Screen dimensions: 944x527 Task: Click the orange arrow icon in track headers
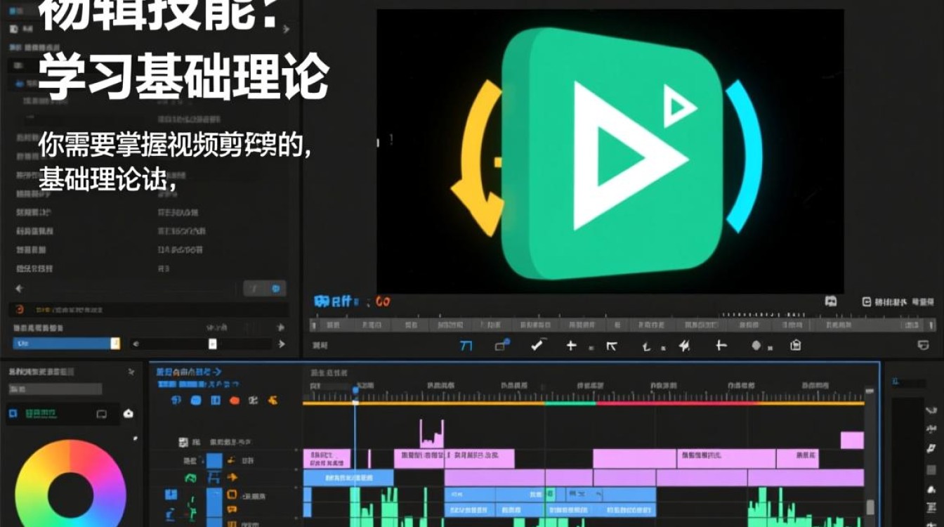[x=232, y=477]
